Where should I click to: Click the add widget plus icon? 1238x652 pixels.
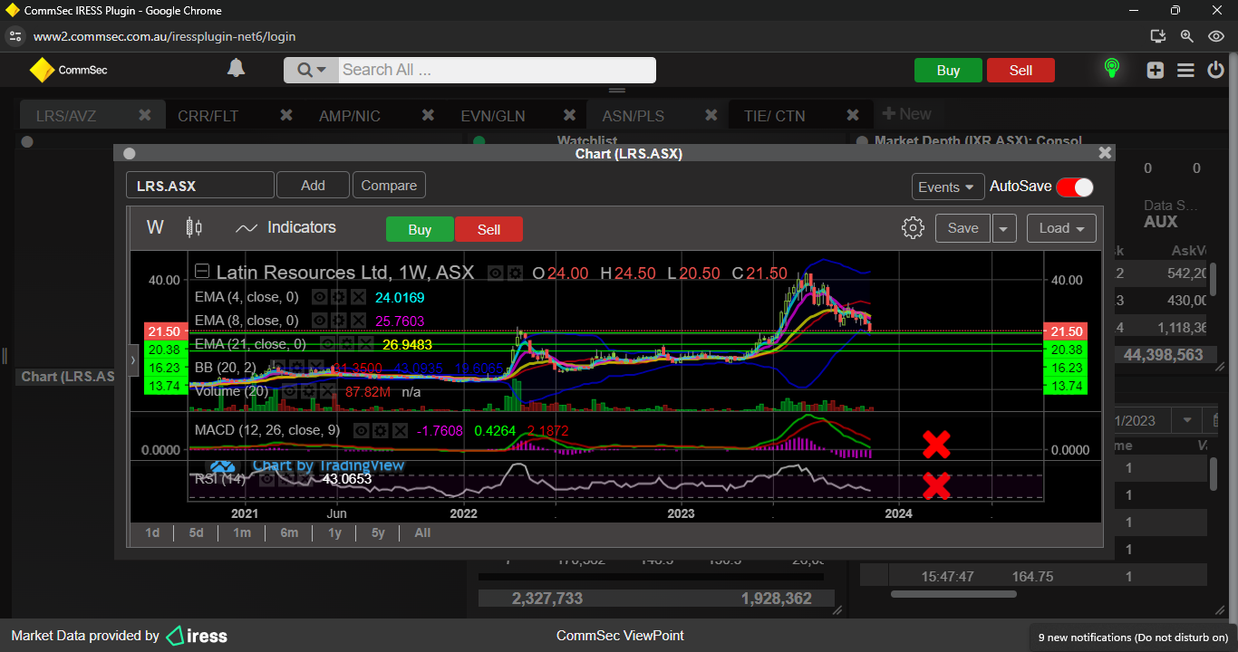pos(1155,71)
